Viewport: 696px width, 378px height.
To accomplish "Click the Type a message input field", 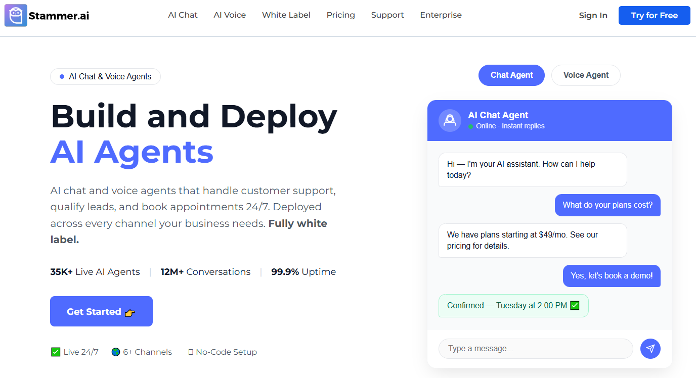I will 536,349.
